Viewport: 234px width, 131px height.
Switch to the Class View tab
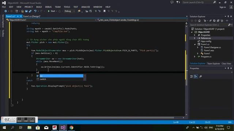(226, 64)
